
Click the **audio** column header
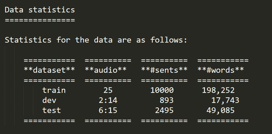coord(106,70)
